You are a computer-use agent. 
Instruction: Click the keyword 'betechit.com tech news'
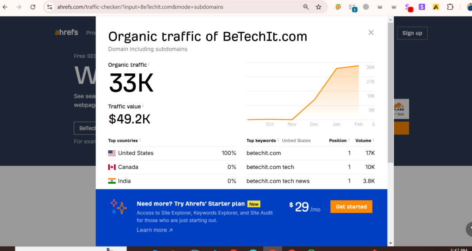(x=278, y=181)
